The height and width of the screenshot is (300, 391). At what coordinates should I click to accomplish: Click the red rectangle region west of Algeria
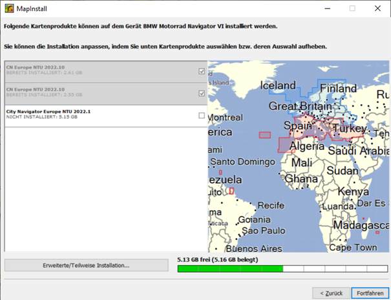[264, 135]
